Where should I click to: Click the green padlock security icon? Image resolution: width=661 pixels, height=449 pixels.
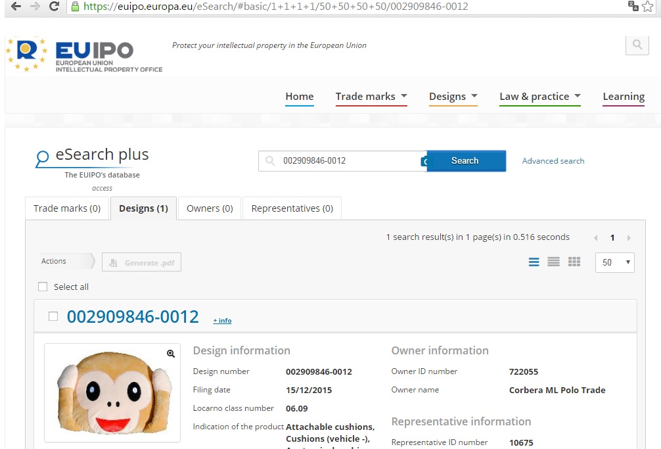coord(75,7)
